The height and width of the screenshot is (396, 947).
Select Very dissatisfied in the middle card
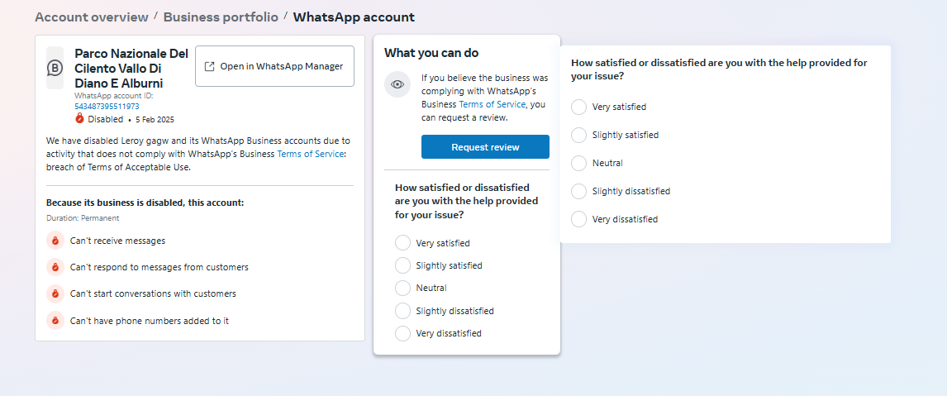pos(402,333)
